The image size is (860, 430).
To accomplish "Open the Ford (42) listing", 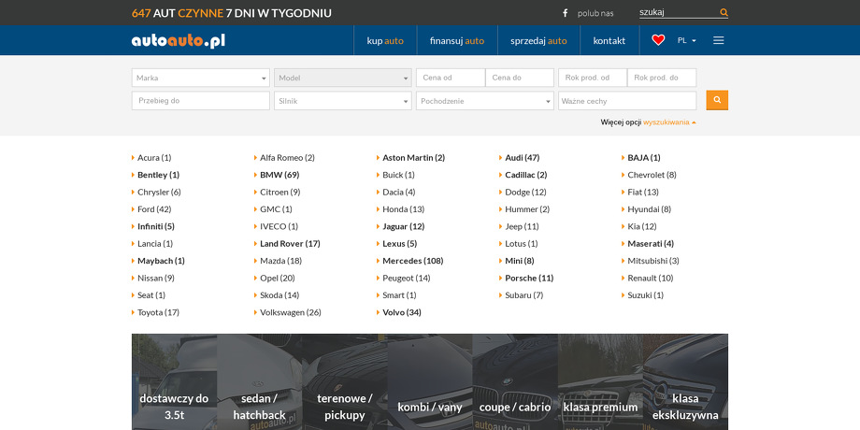I will point(154,209).
